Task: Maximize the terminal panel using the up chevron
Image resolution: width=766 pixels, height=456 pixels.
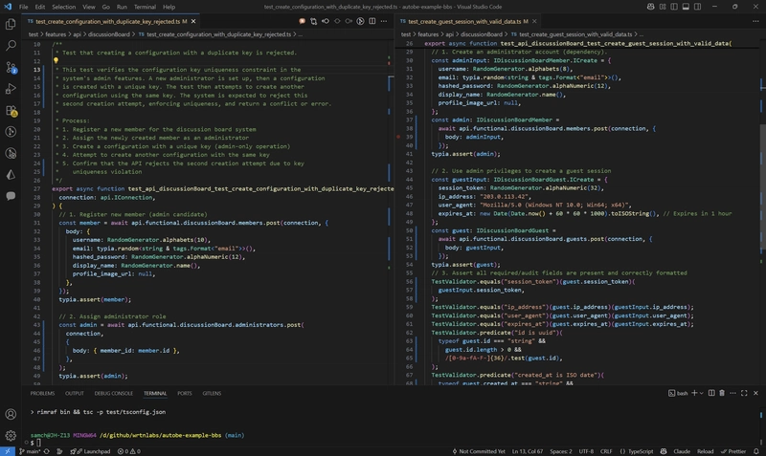Action: tap(742, 393)
